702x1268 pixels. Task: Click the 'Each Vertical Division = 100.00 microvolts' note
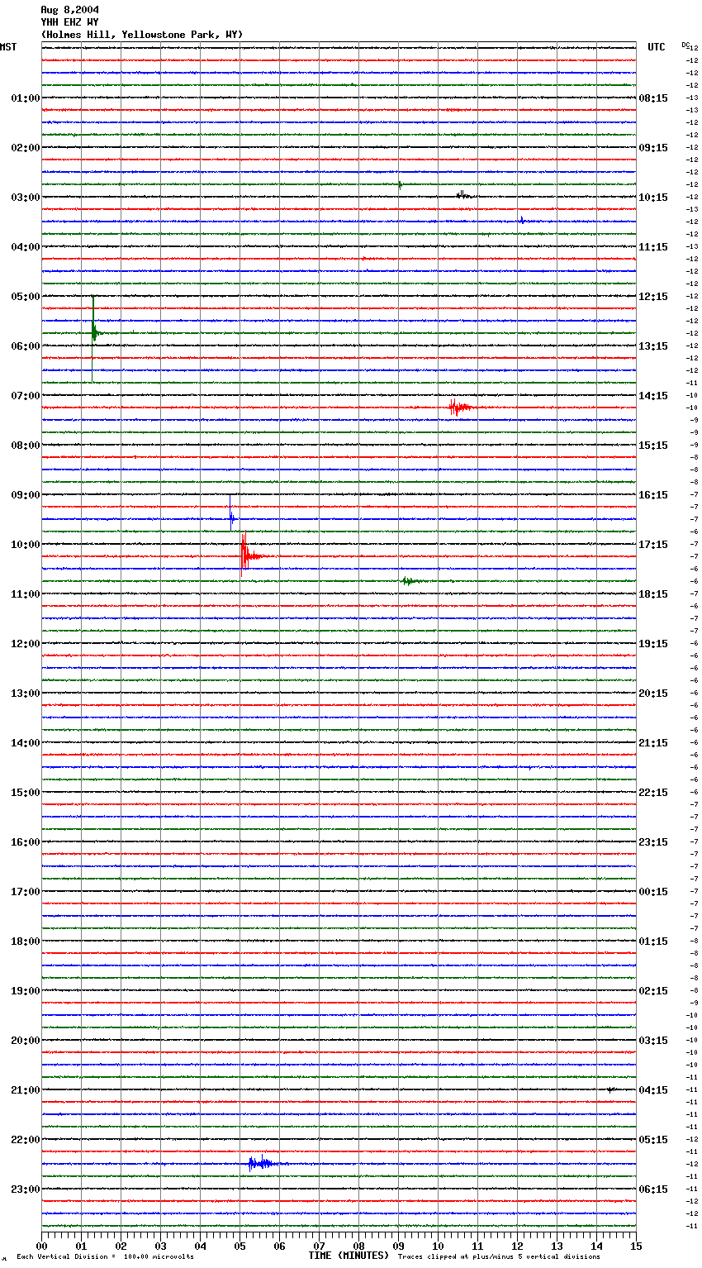105,1257
